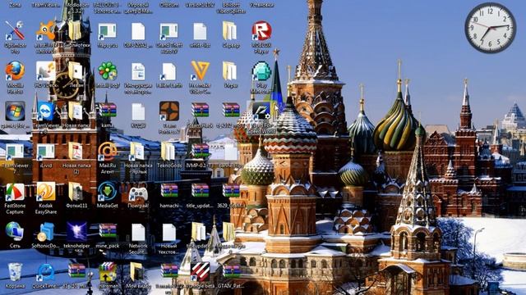Launch FastStone Capture shortcut
The image size is (526, 295).
[15, 192]
